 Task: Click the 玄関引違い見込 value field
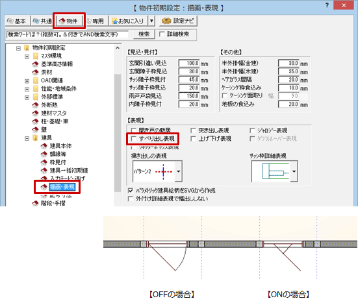tap(189, 63)
